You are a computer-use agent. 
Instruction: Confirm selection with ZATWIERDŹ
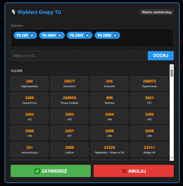(x=51, y=171)
